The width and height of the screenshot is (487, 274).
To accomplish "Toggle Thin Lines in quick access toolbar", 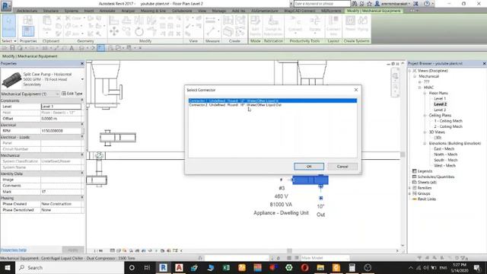I will [x=100, y=48].
